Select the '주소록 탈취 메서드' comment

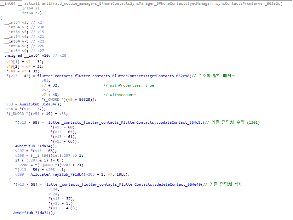[x=217, y=76]
